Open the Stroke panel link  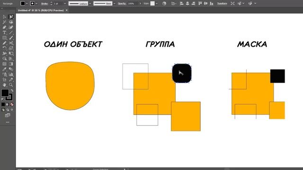coord(45,3)
